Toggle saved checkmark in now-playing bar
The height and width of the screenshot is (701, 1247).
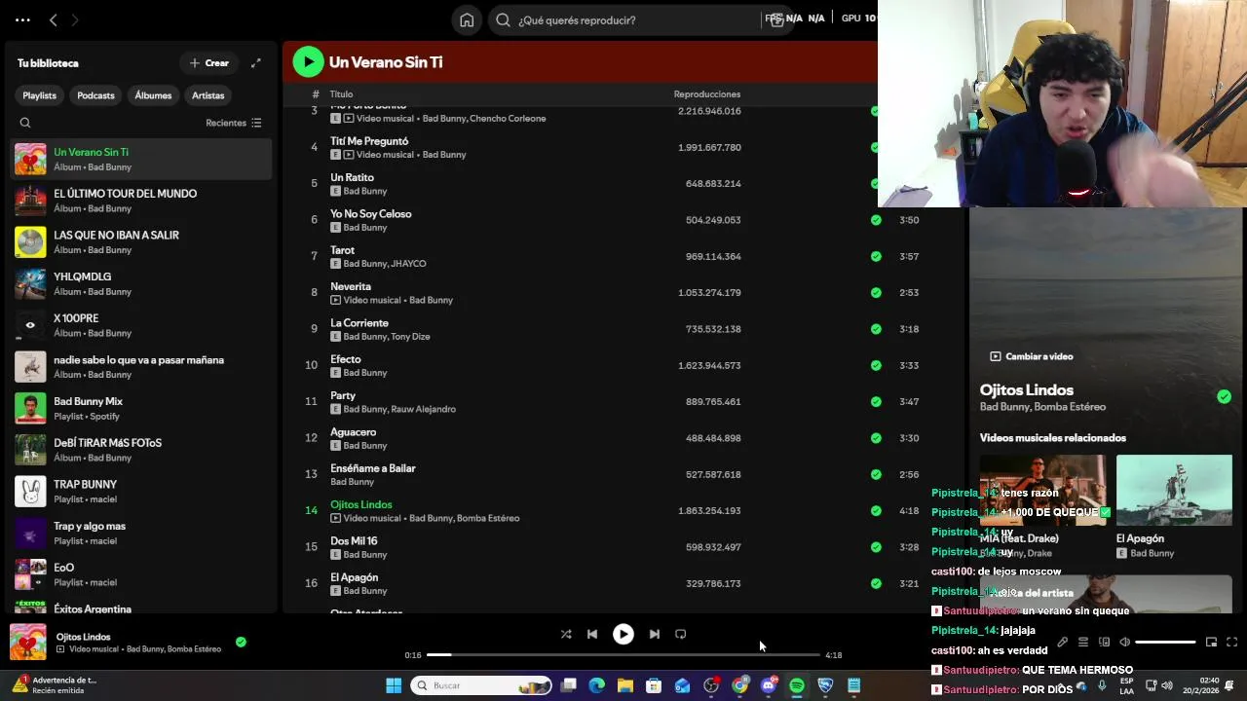point(241,642)
